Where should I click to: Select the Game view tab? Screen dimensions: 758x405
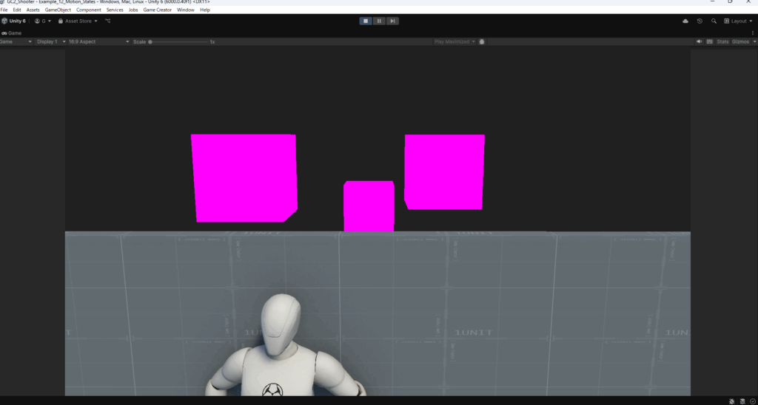[x=12, y=33]
